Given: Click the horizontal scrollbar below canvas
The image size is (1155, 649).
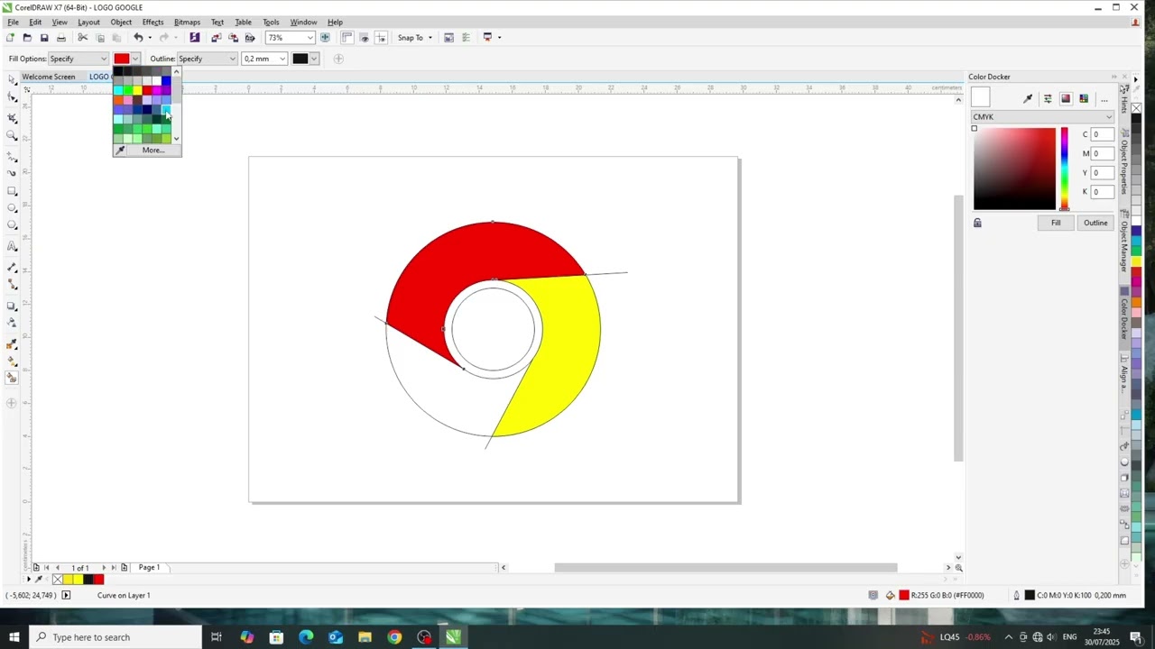Looking at the screenshot, I should pos(725,567).
